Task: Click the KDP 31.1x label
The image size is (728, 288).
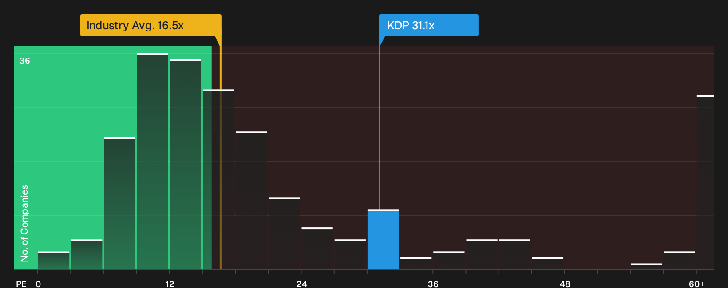Action: point(428,25)
